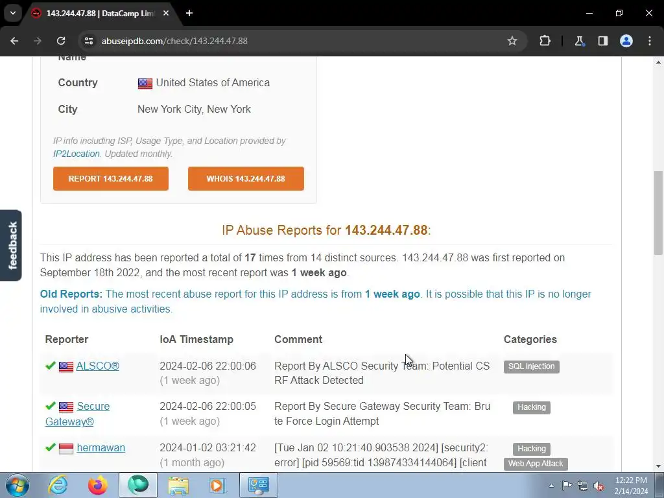Click the New York City, New York value
This screenshot has height=498, width=664.
tap(194, 109)
